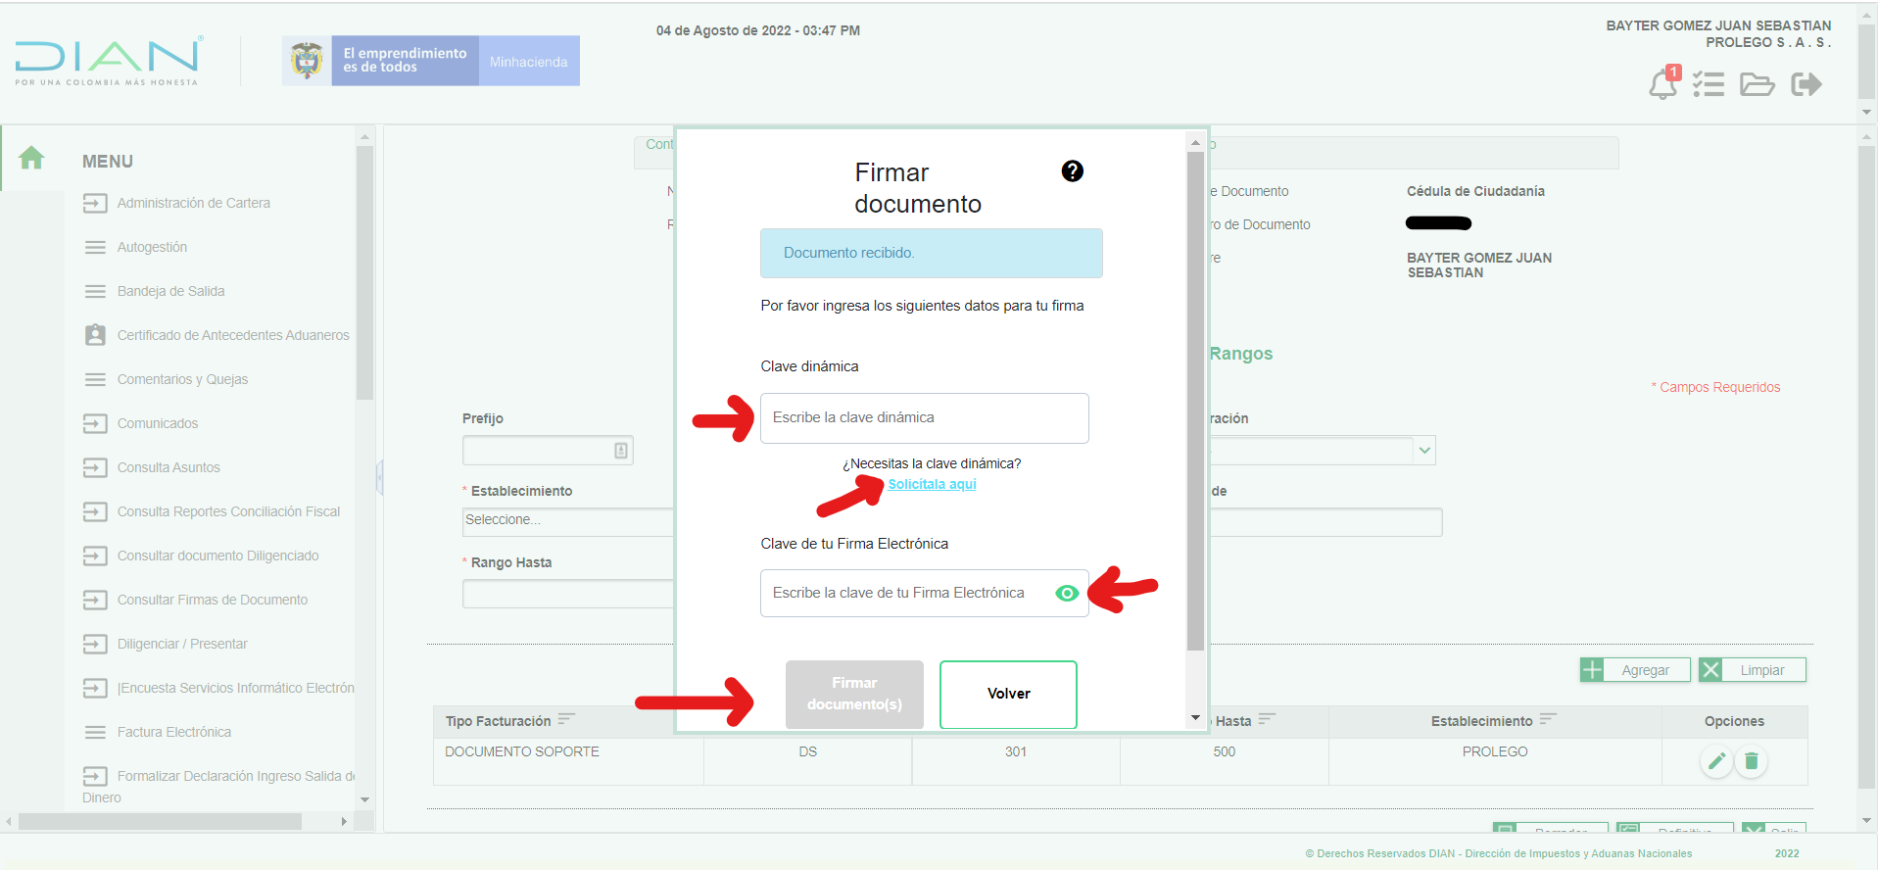Toggle password visibility eye icon
The width and height of the screenshot is (1878, 870).
coord(1067,593)
